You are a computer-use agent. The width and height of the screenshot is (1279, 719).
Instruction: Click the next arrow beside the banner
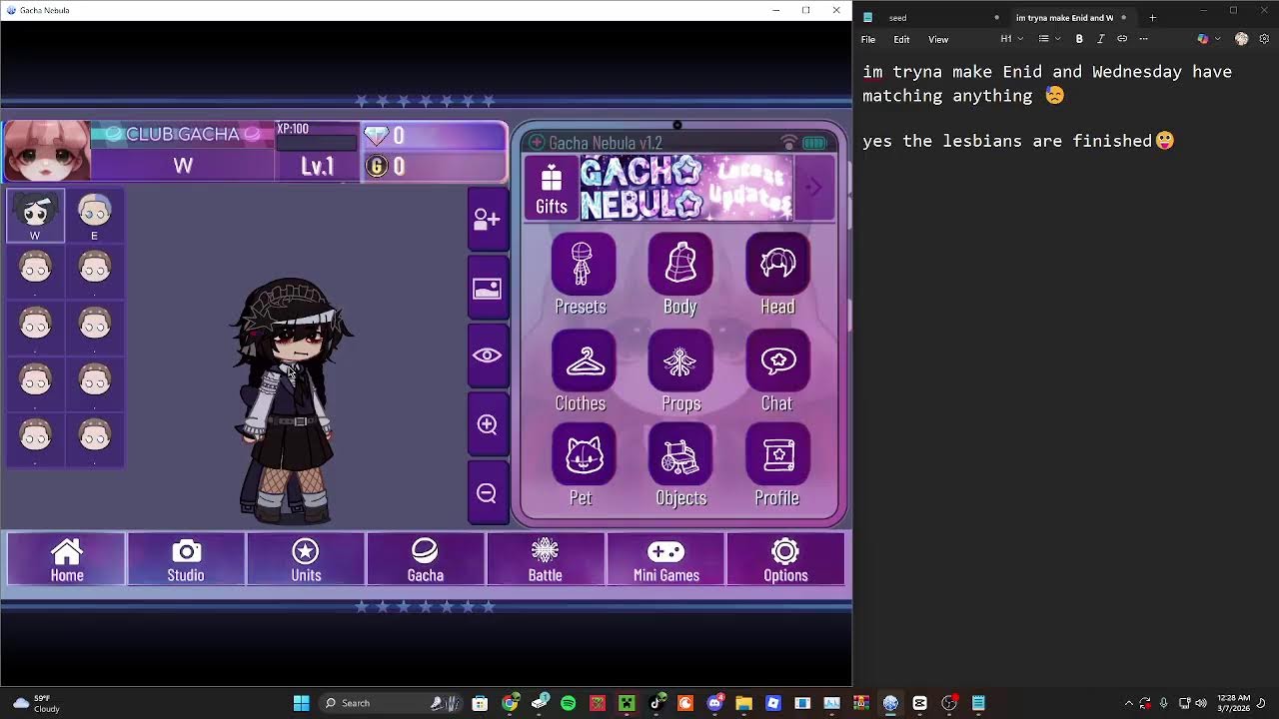[x=814, y=188]
